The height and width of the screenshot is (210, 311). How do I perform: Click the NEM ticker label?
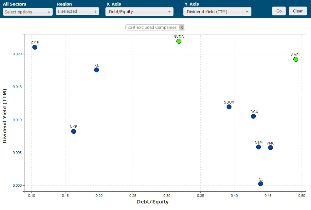[x=259, y=143]
